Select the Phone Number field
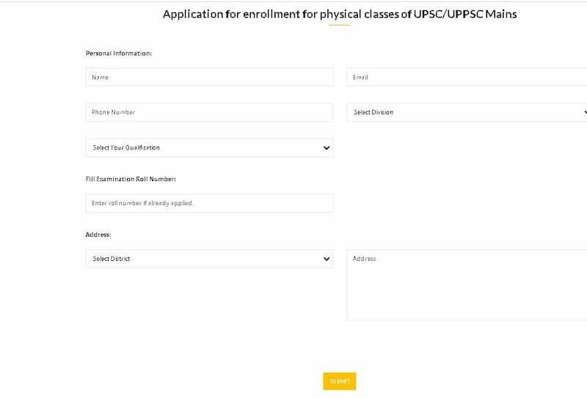Screen dimensions: 587x398 (x=209, y=112)
